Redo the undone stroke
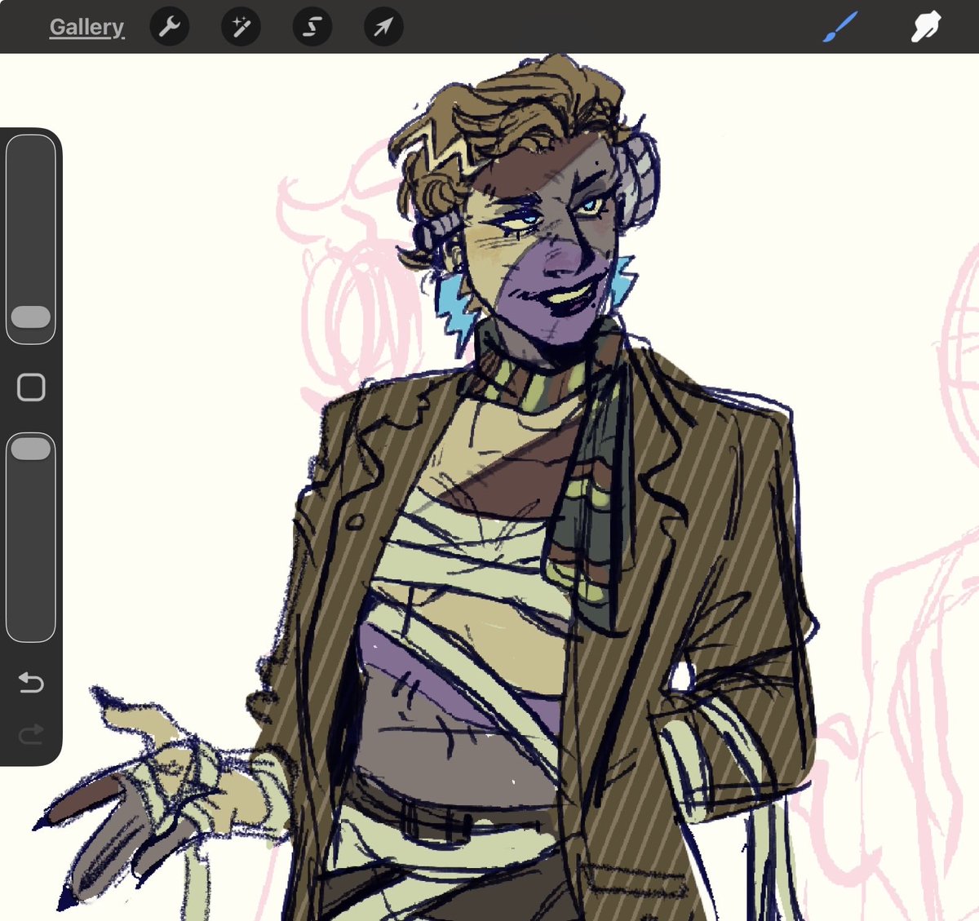 click(31, 736)
